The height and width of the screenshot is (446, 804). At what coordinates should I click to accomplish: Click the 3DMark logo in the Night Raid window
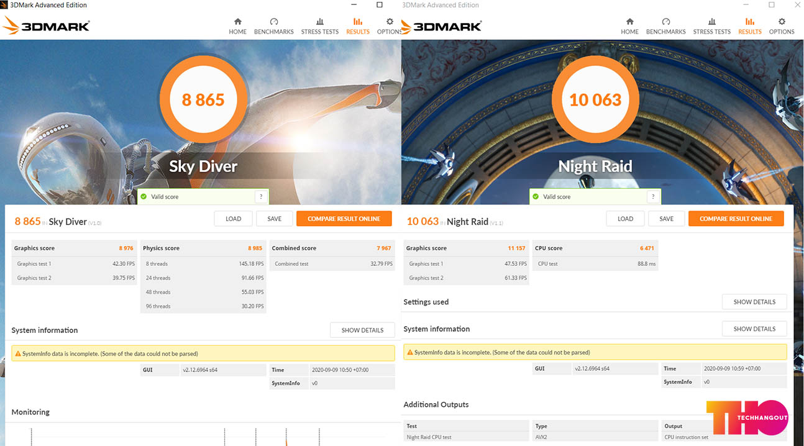click(441, 25)
